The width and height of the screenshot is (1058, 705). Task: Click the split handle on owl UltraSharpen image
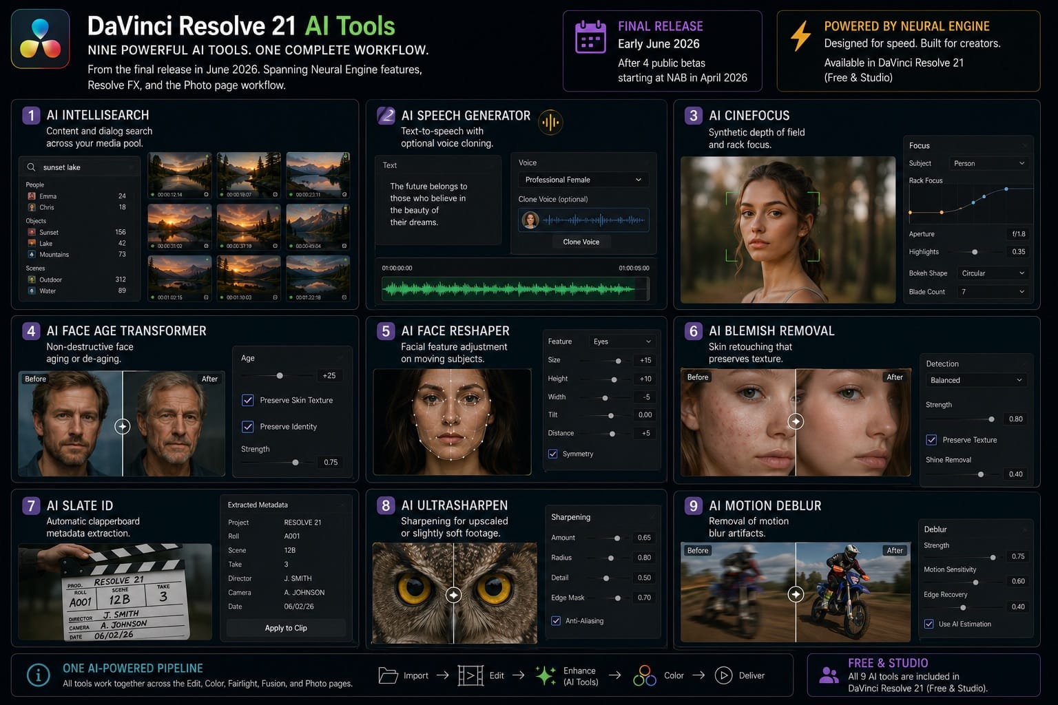[x=454, y=594]
